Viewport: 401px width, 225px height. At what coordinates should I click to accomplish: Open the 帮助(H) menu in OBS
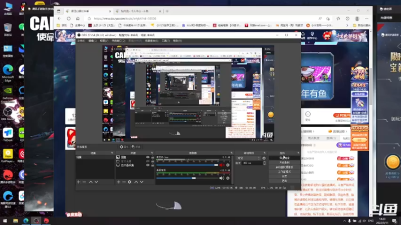(x=177, y=41)
